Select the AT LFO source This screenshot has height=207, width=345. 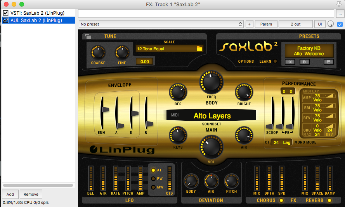point(153,170)
